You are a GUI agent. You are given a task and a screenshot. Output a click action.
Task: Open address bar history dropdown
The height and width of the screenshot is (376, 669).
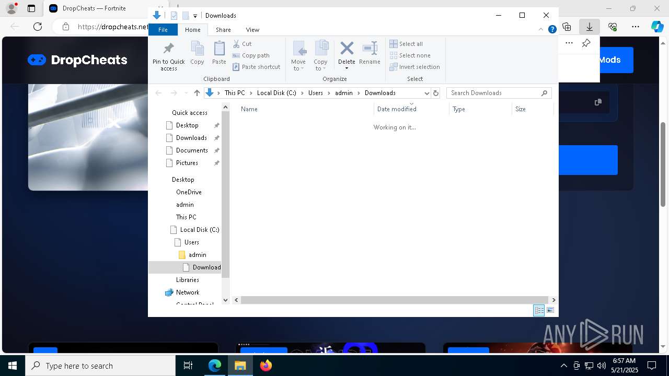click(x=426, y=93)
